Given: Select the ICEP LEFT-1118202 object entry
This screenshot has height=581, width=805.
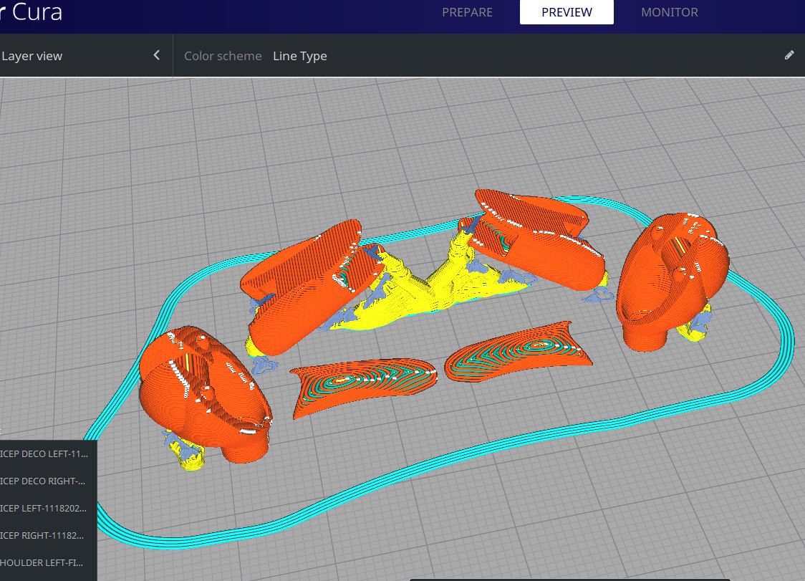Looking at the screenshot, I should pyautogui.click(x=44, y=509).
